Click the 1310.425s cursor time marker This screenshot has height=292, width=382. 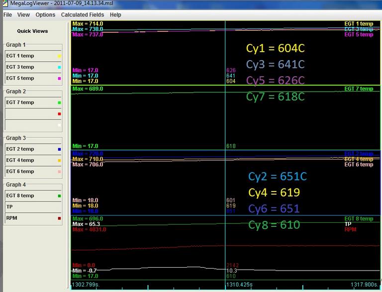pyautogui.click(x=239, y=285)
